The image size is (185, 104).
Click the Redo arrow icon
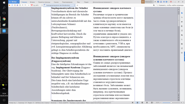coord(25,5)
